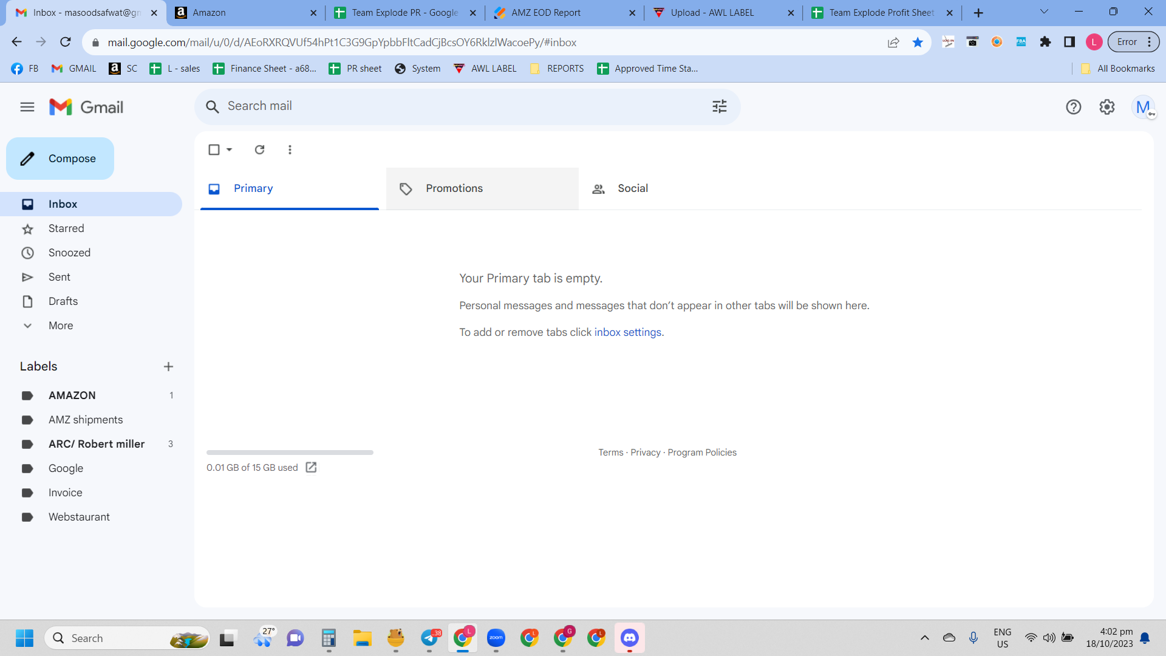The image size is (1166, 656).
Task: Open the tab search dropdown chevron
Action: coord(1044,12)
